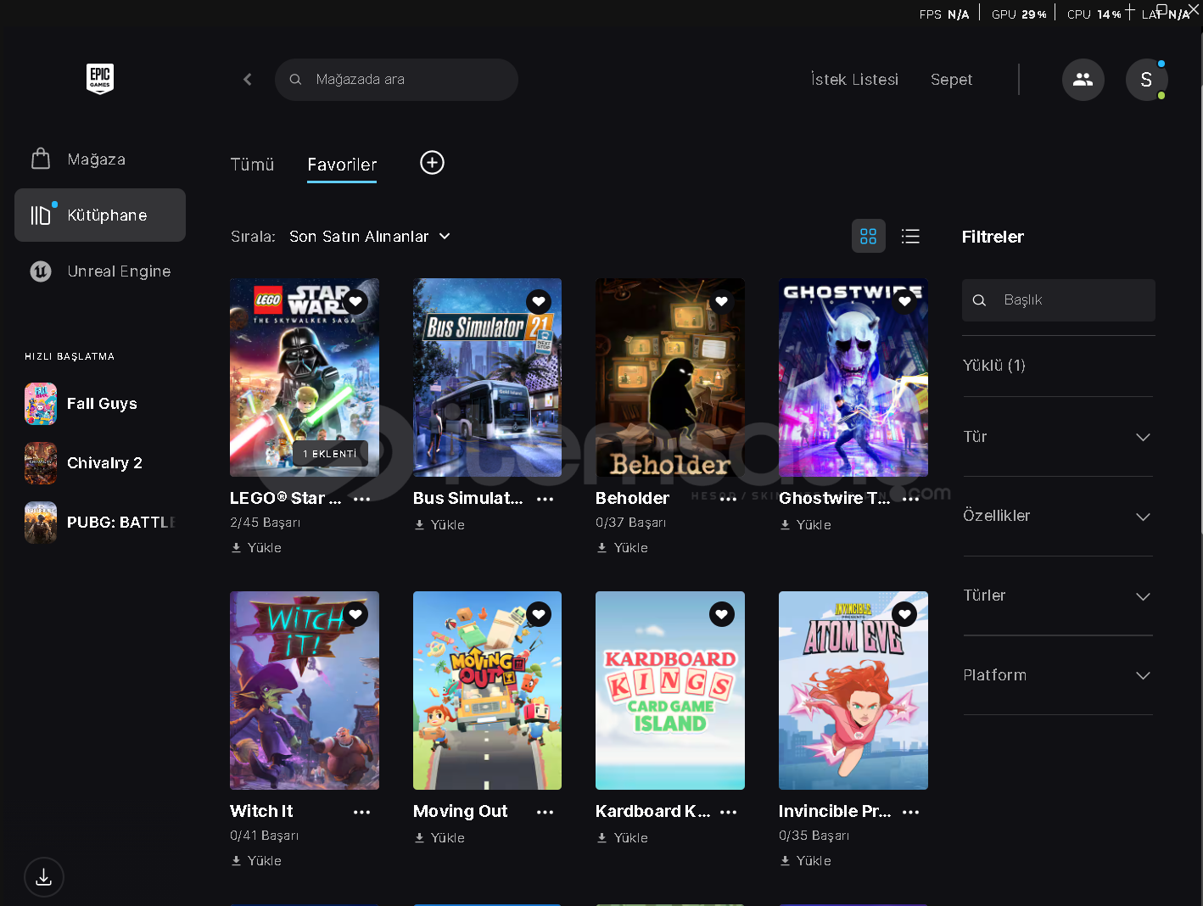Click Yükle under Beholder
Image resolution: width=1203 pixels, height=906 pixels.
point(623,548)
